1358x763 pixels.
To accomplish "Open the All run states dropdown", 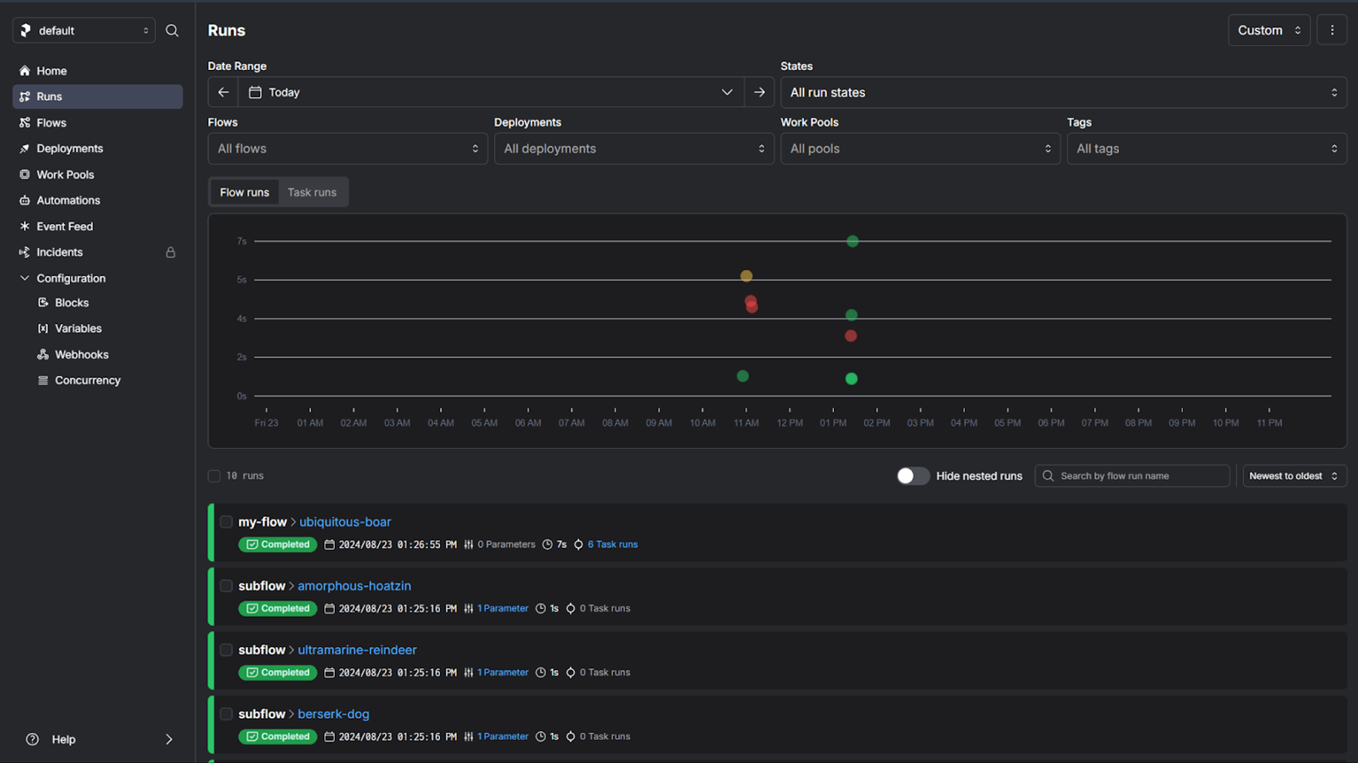I will point(1064,92).
